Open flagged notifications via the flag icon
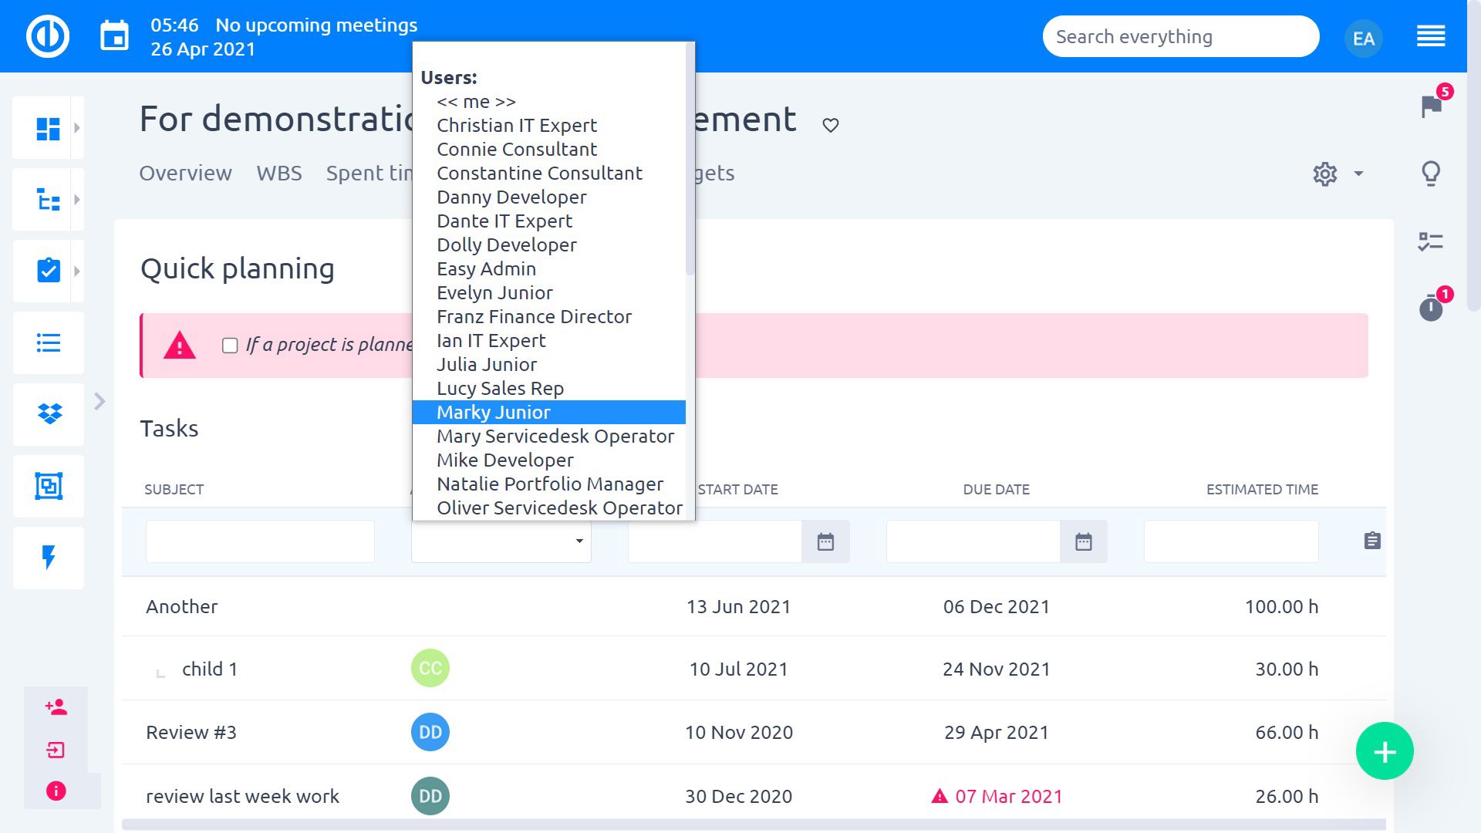This screenshot has width=1481, height=833. pyautogui.click(x=1431, y=108)
